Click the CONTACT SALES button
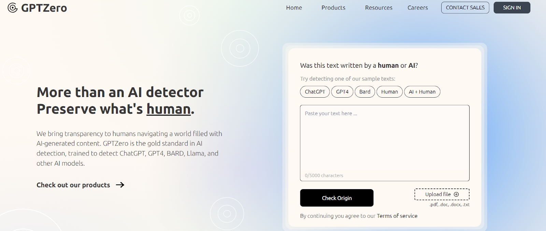Viewport: 546px width, 231px height. [465, 7]
